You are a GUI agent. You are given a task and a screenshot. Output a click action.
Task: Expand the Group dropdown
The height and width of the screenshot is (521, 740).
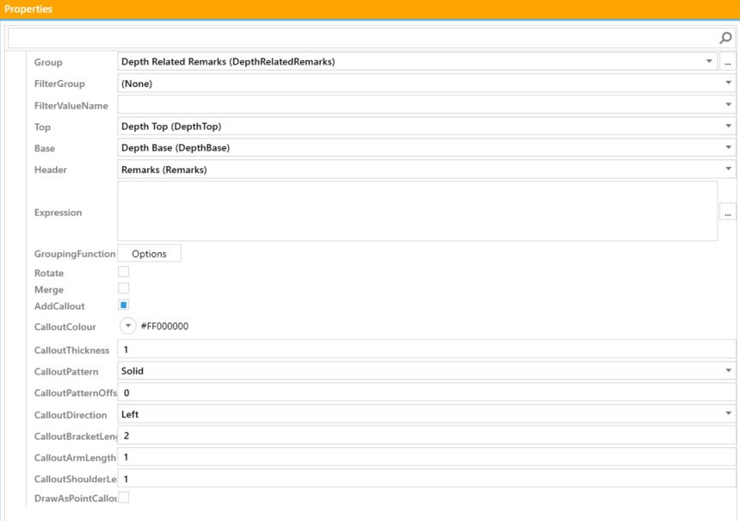tap(709, 61)
